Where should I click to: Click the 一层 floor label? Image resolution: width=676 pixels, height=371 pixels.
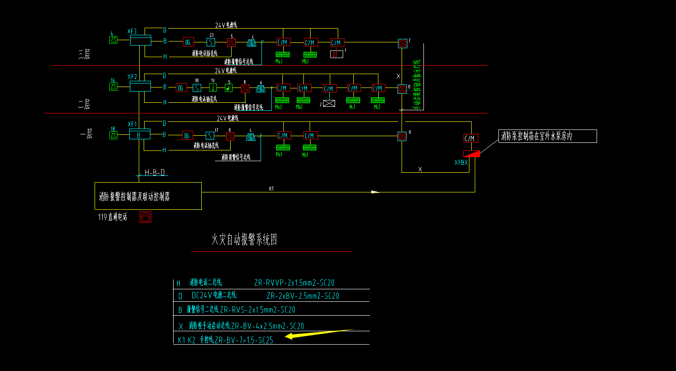click(87, 133)
